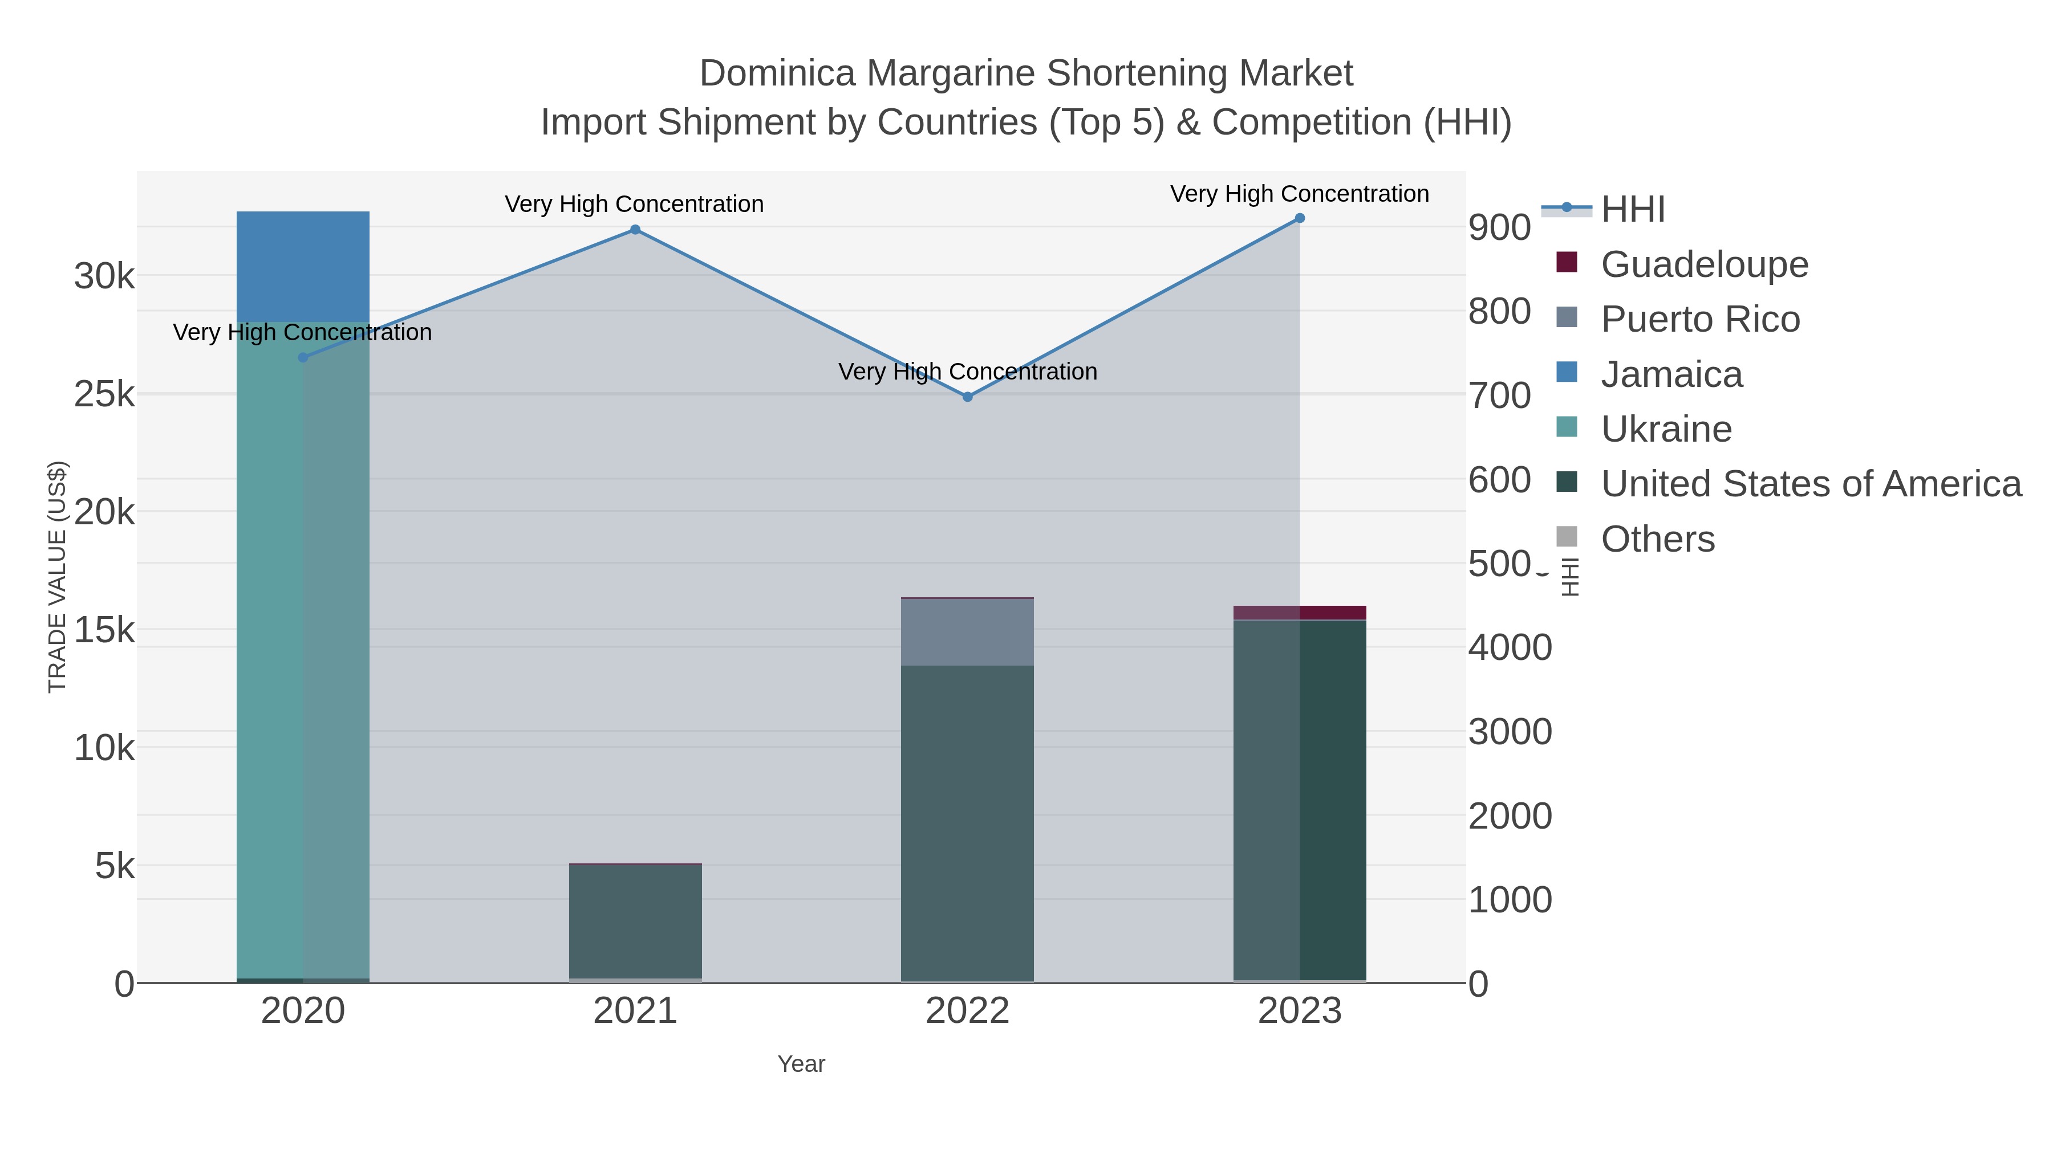The width and height of the screenshot is (2053, 1154).
Task: Click the Guadeloupe maroon color swatch
Action: coord(1567,262)
